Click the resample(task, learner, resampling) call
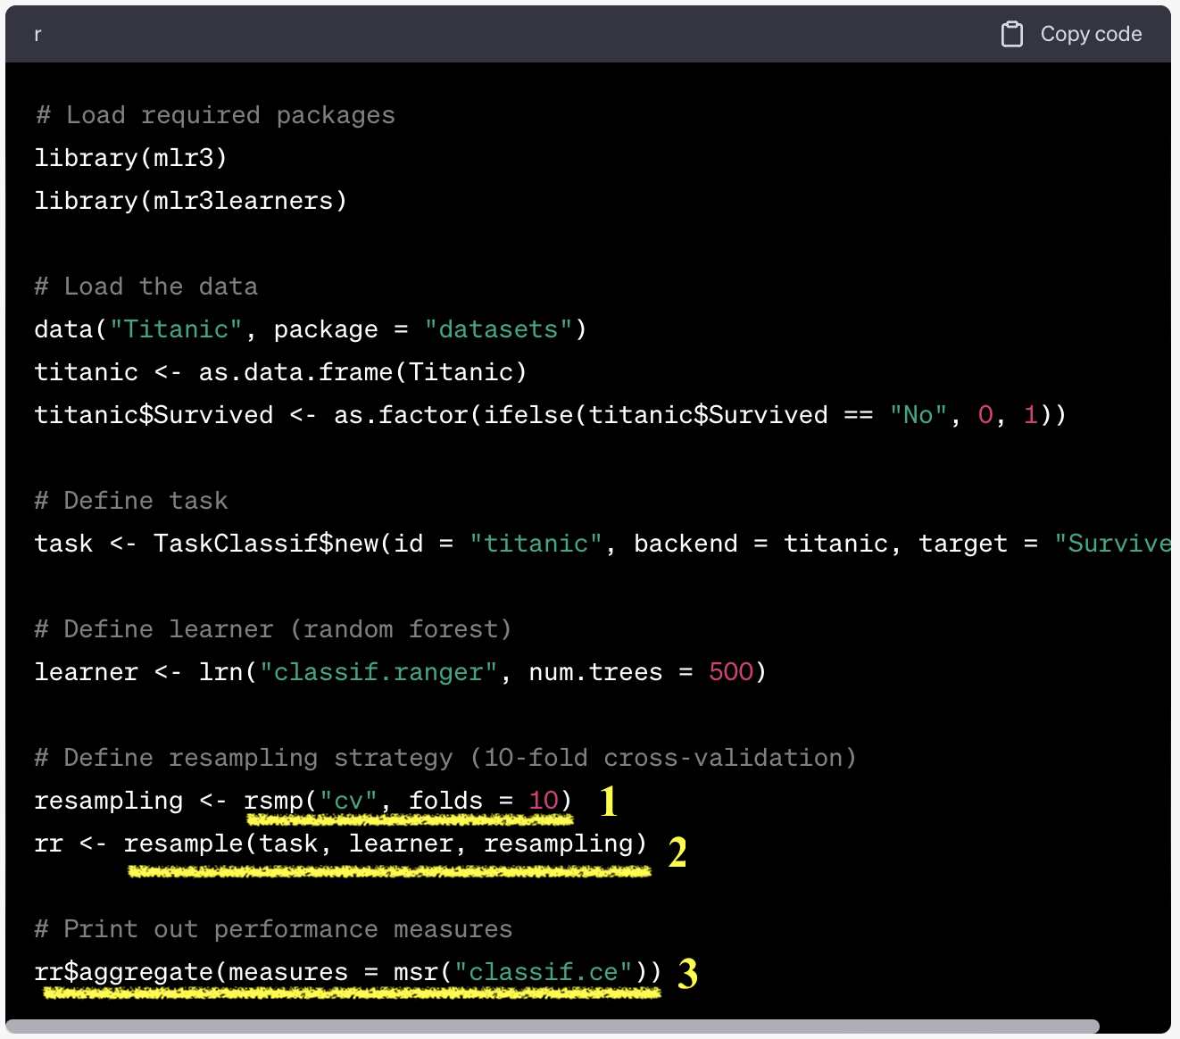Image resolution: width=1180 pixels, height=1039 pixels. tap(385, 844)
